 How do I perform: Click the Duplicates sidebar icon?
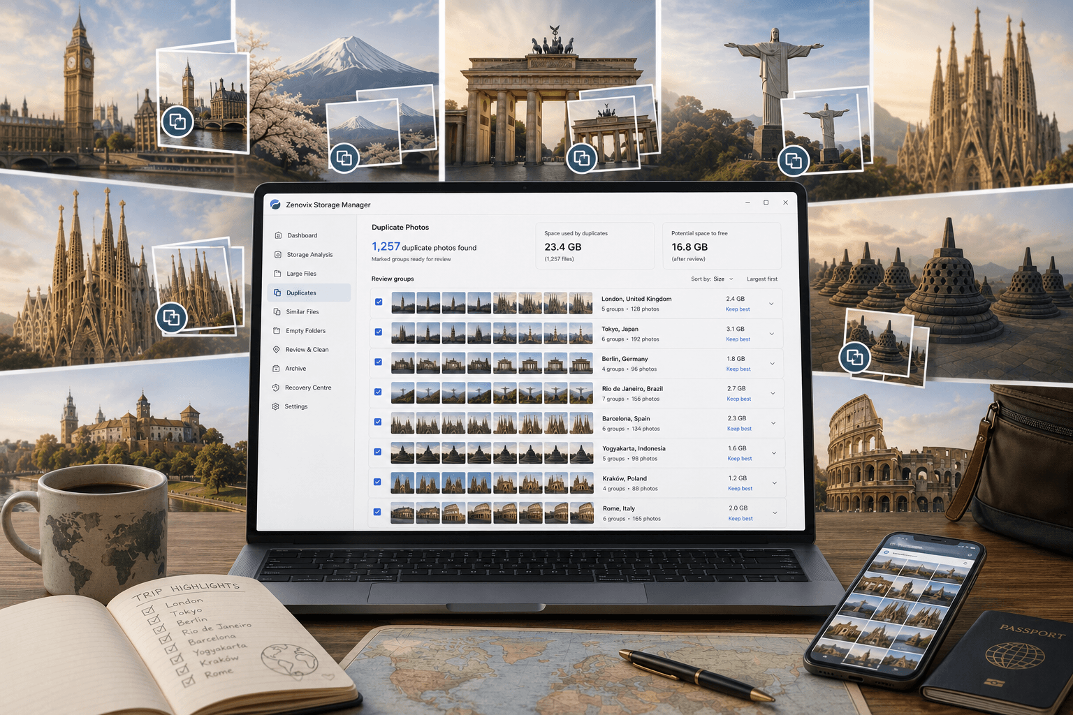[x=277, y=293]
